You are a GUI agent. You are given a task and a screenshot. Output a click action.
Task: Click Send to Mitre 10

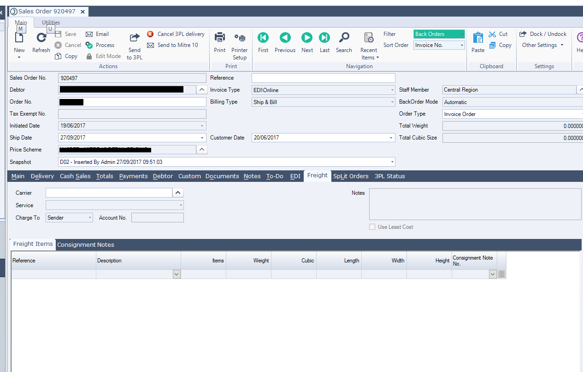pos(172,45)
